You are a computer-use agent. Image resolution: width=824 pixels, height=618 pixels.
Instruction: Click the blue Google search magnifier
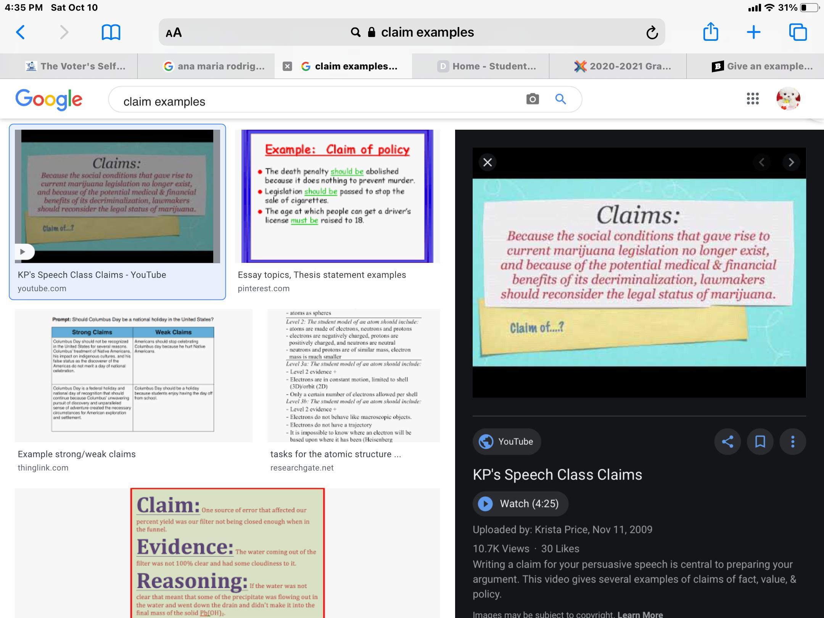pyautogui.click(x=560, y=99)
